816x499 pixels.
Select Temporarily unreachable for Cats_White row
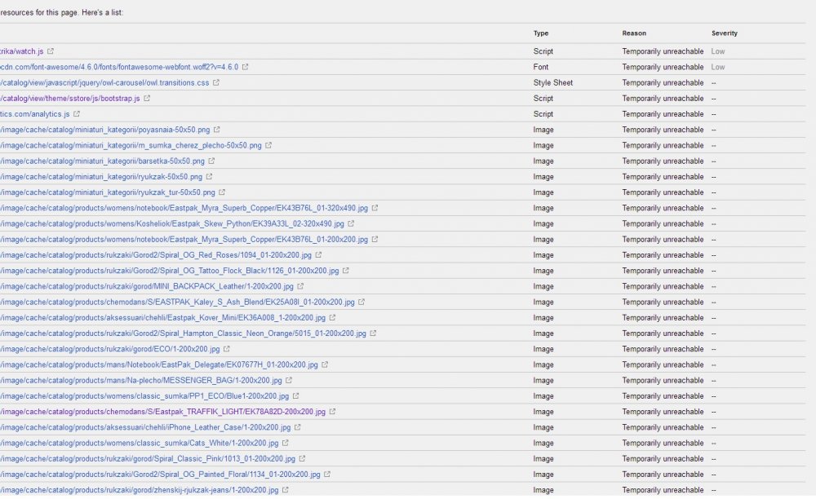663,443
